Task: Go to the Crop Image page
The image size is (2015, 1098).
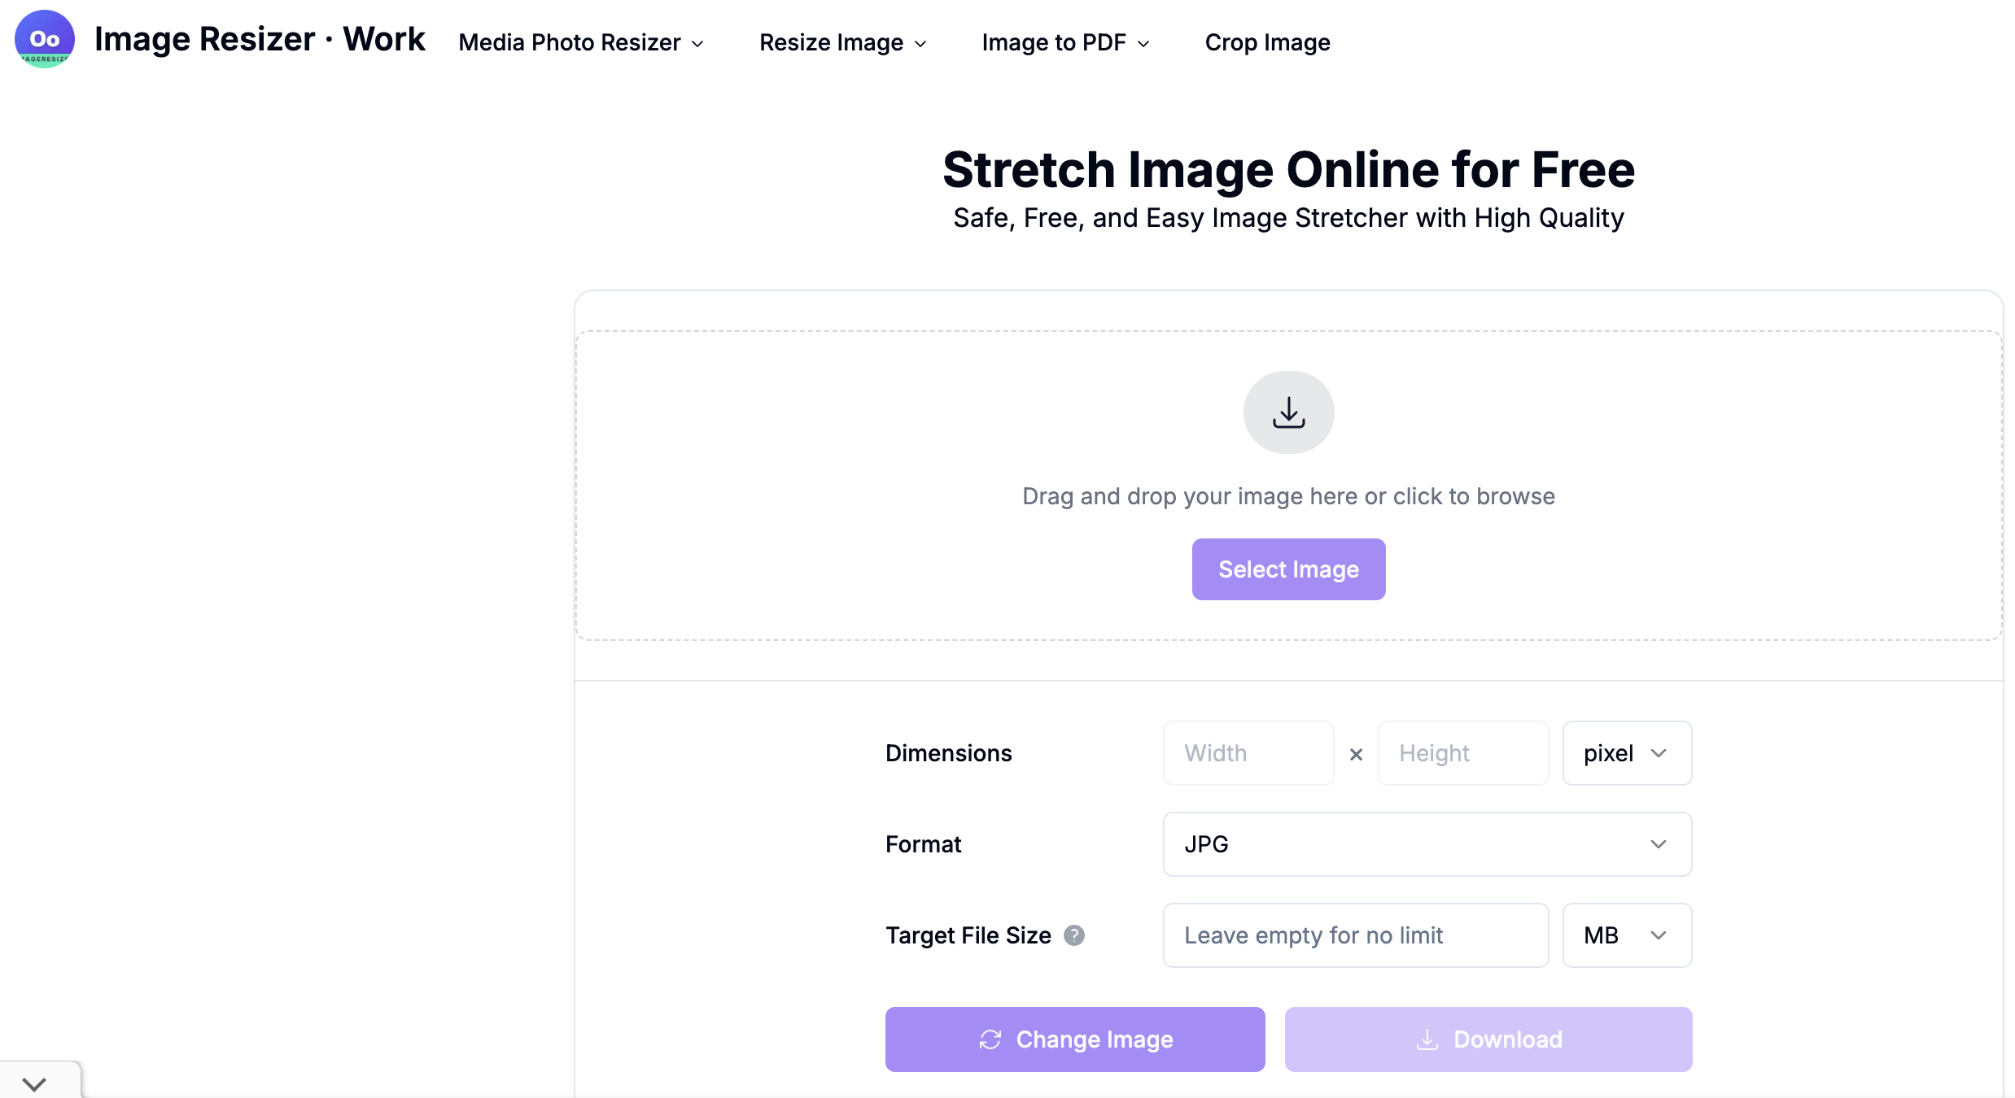Action: coord(1267,42)
